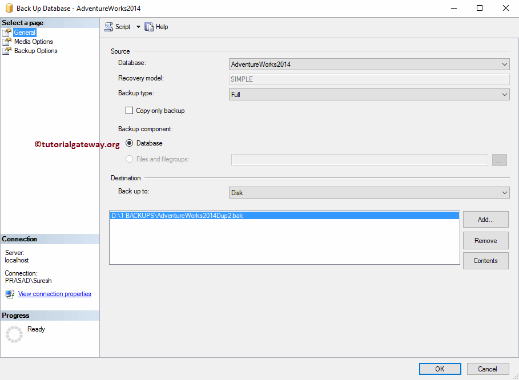Click the Destination group heading

coord(126,178)
